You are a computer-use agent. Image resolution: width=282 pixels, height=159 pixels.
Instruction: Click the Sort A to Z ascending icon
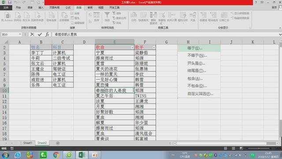[90, 15]
